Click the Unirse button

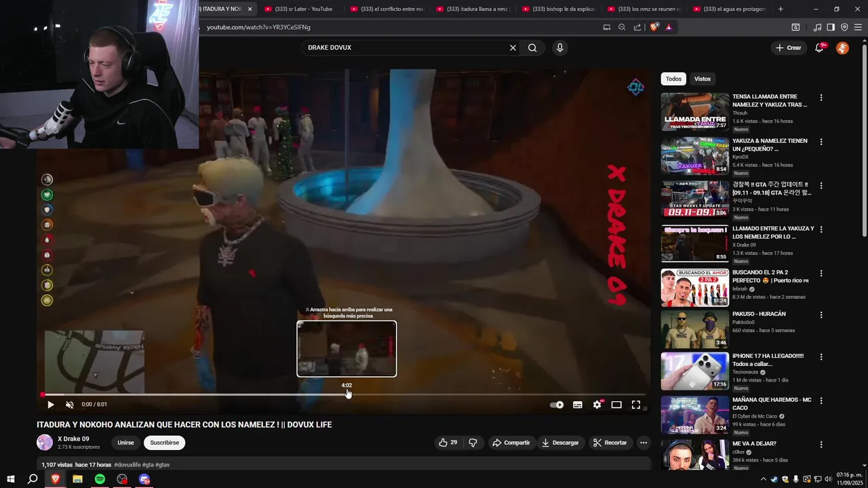click(x=125, y=443)
